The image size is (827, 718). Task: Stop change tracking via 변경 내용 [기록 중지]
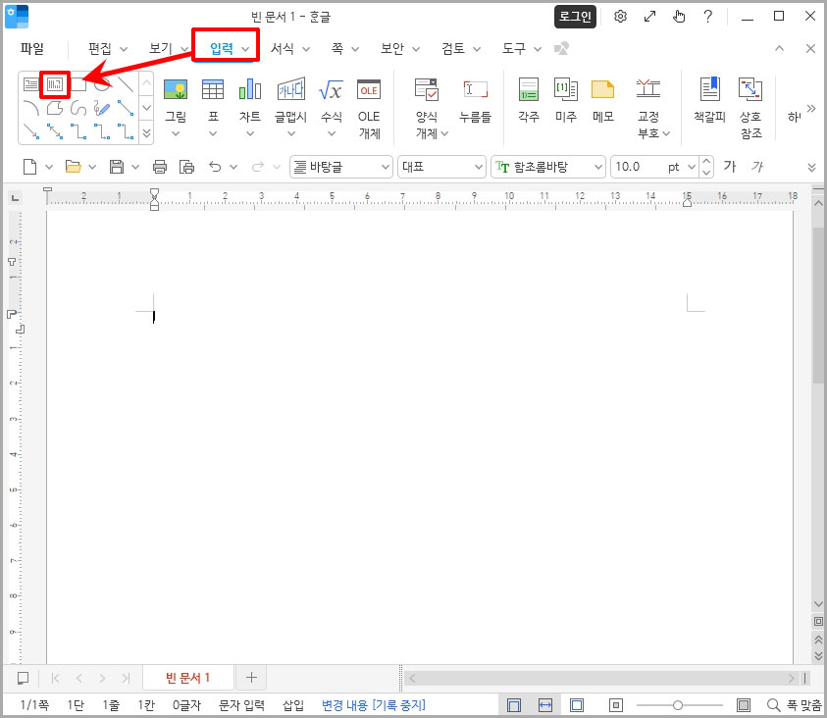click(373, 704)
